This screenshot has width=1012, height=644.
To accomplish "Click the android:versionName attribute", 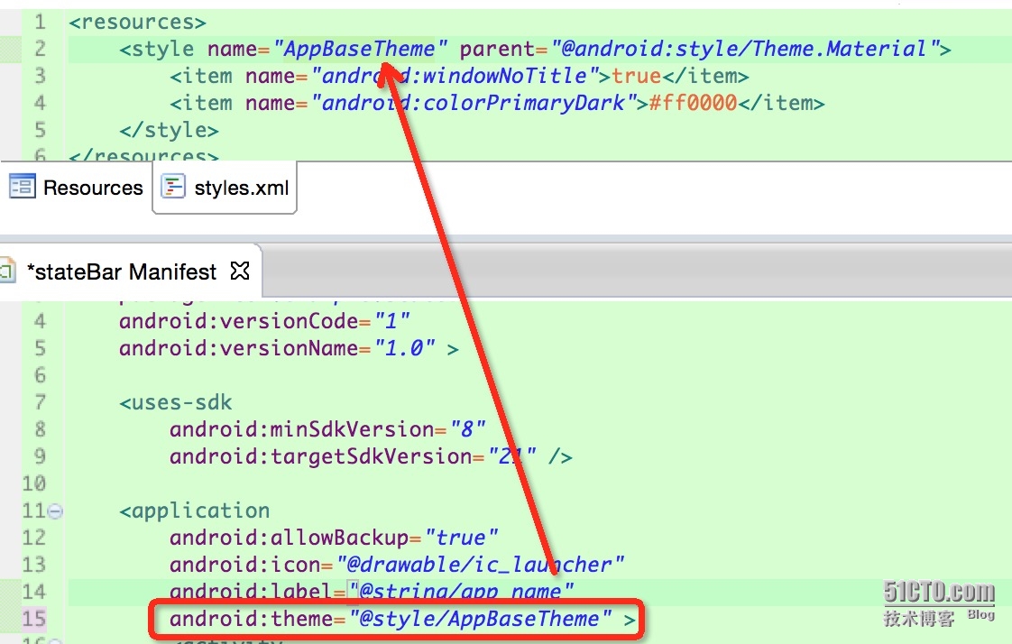I will 239,348.
